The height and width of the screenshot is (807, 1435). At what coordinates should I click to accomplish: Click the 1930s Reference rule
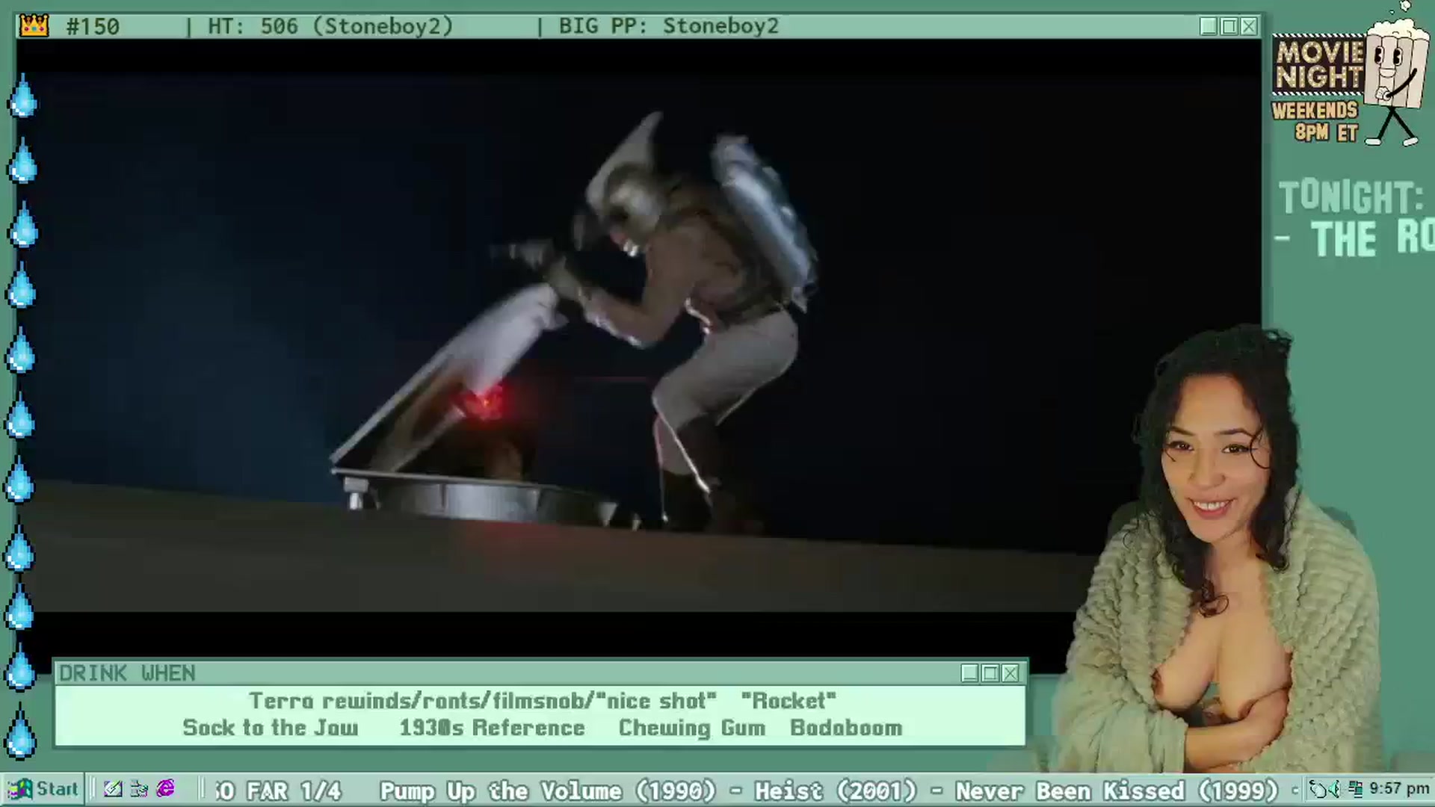tap(492, 728)
